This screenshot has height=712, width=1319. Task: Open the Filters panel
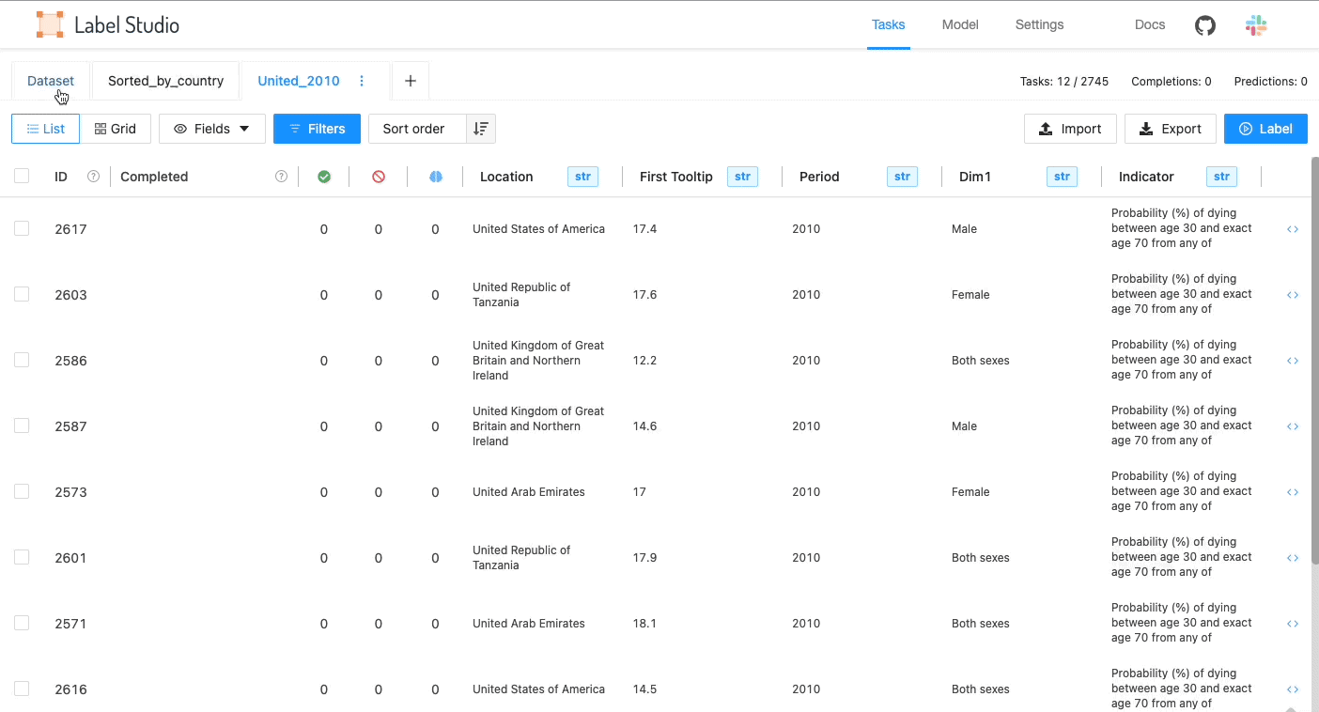point(317,129)
